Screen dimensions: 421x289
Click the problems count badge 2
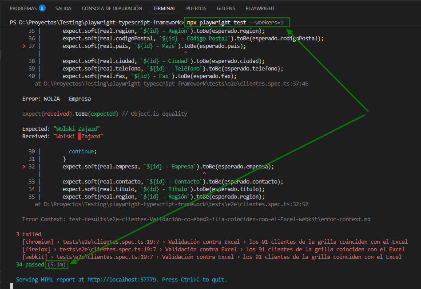[x=42, y=8]
